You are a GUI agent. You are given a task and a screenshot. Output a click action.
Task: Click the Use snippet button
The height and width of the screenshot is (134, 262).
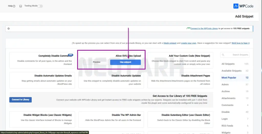pyautogui.click(x=125, y=62)
